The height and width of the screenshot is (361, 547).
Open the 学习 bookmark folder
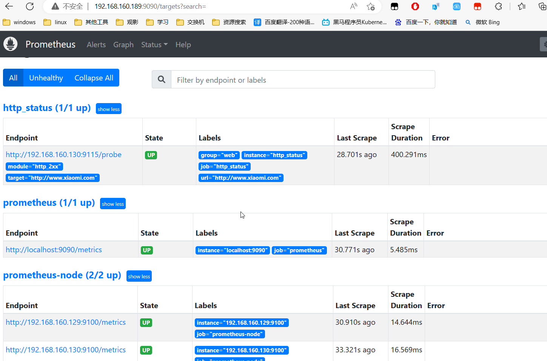click(157, 22)
